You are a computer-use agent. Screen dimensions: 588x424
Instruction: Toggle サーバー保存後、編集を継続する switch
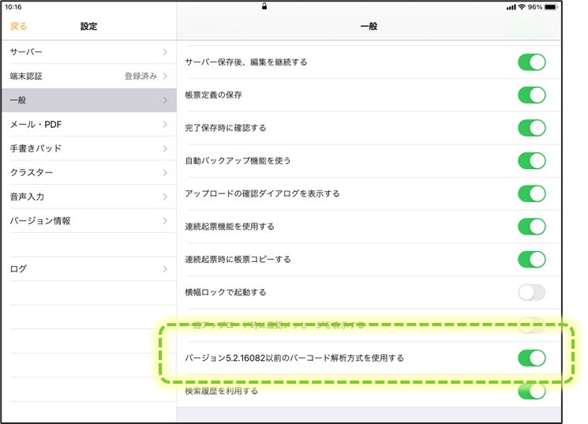(532, 62)
